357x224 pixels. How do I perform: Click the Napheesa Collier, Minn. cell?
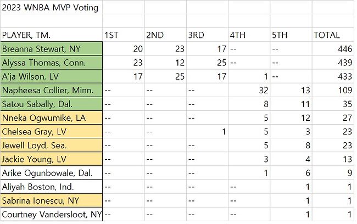51,90
